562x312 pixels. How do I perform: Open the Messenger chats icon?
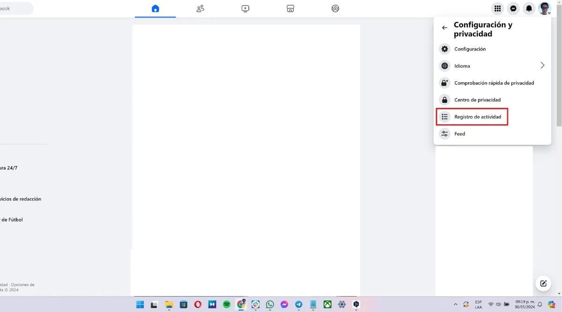tap(513, 8)
